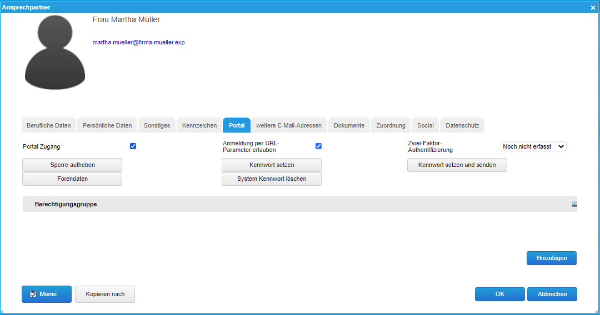
Task: Switch to the Dokumente tab
Action: (x=349, y=125)
